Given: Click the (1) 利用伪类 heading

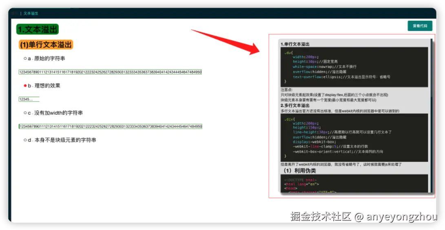Looking at the screenshot, I should (300, 171).
